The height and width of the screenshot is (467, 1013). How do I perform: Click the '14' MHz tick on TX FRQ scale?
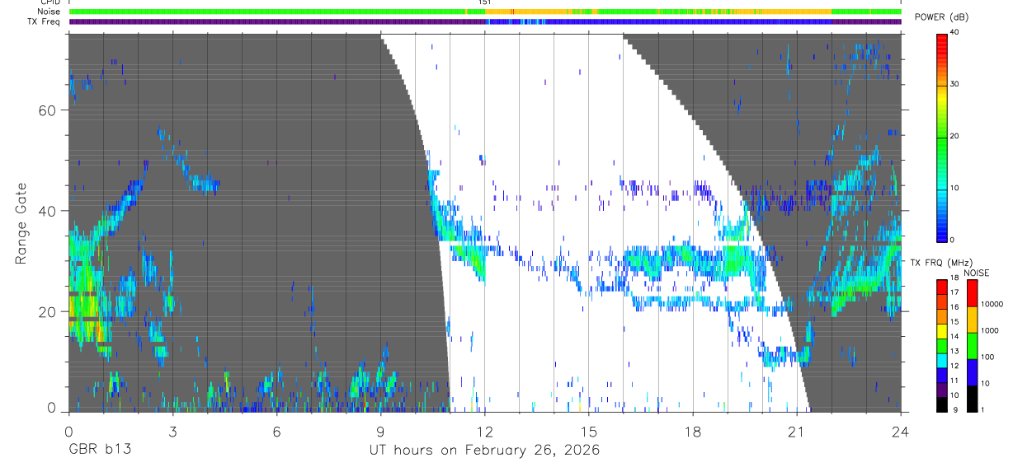[x=954, y=336]
